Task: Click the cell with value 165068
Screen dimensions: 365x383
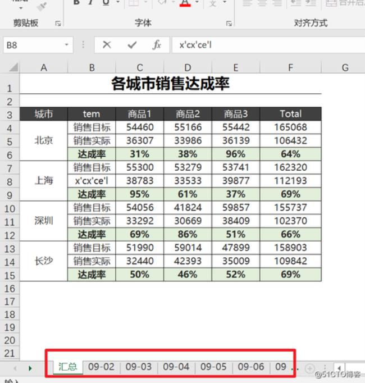Action: [x=290, y=127]
